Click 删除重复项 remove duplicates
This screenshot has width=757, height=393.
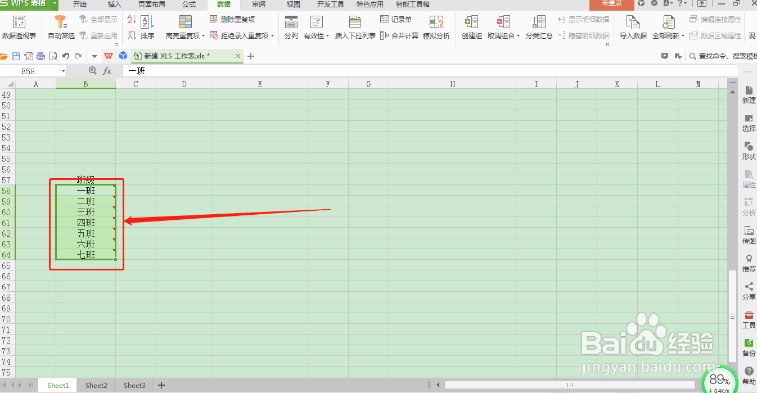(232, 19)
